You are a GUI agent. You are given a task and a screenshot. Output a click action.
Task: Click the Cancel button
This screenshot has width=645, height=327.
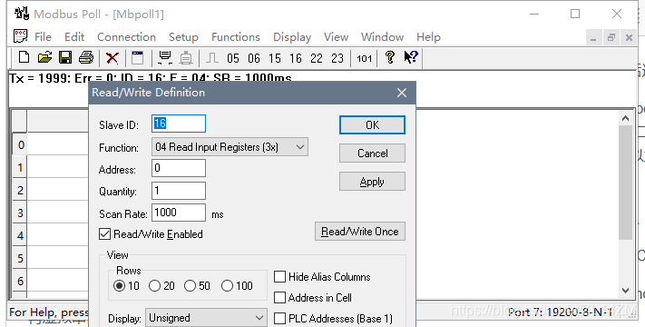(x=372, y=154)
